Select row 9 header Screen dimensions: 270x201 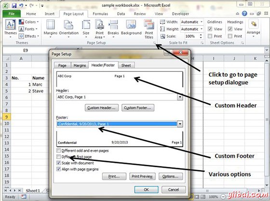pos(6,117)
